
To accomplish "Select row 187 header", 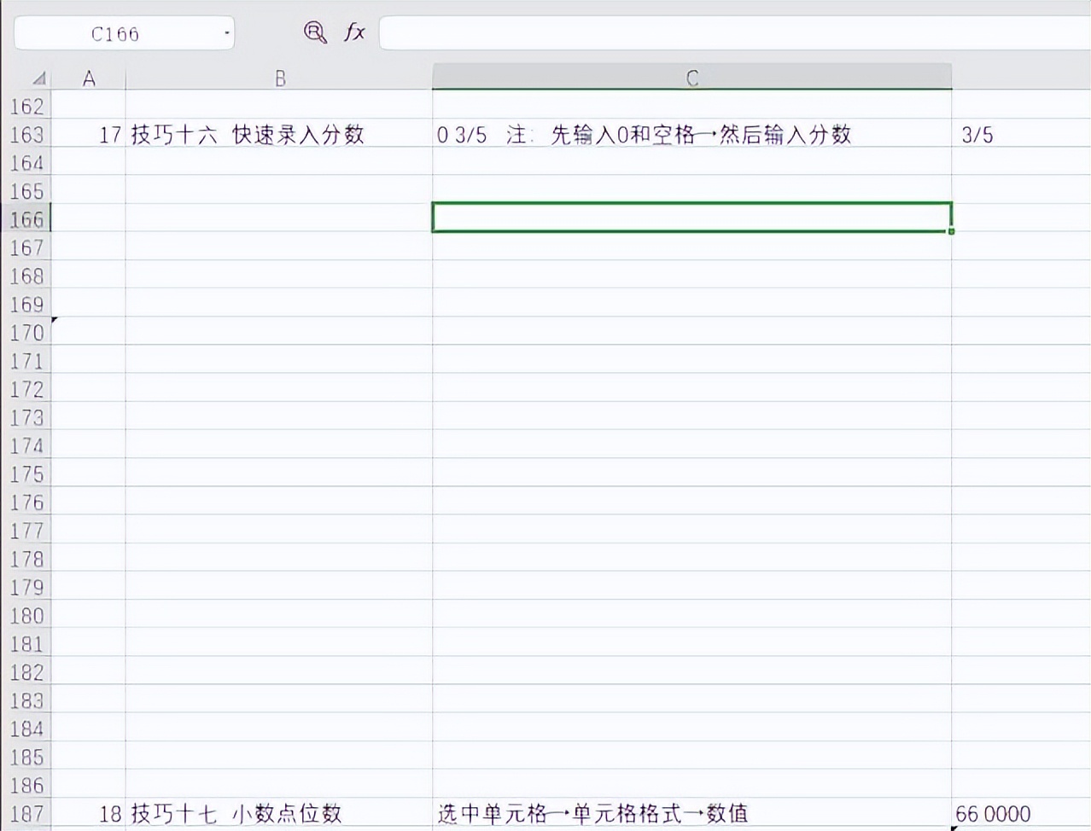I will [x=26, y=813].
